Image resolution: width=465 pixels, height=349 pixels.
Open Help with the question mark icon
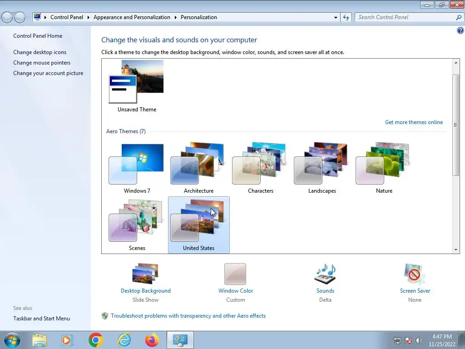460,30
